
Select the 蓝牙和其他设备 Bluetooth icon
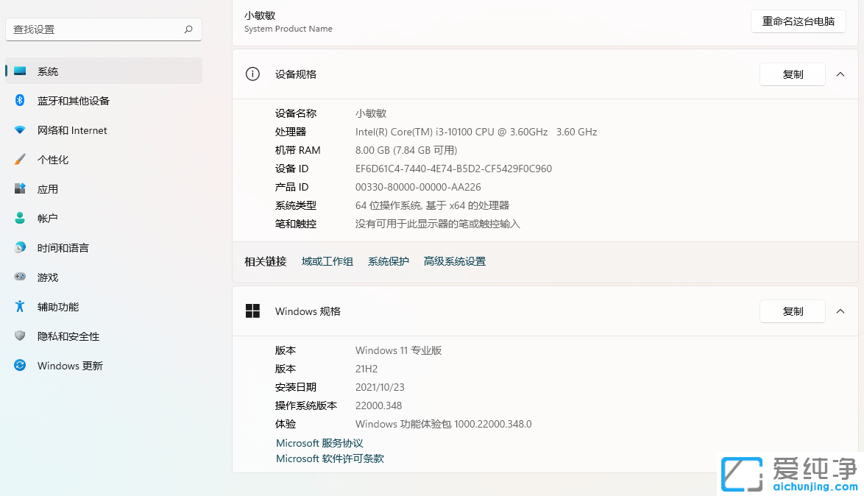21,101
